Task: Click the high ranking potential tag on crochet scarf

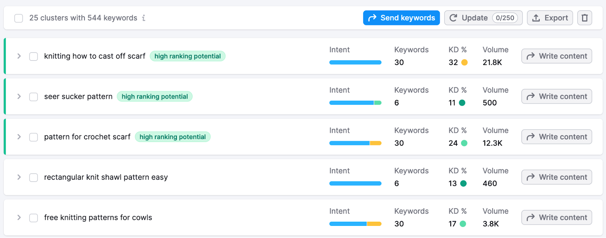Action: [x=173, y=137]
